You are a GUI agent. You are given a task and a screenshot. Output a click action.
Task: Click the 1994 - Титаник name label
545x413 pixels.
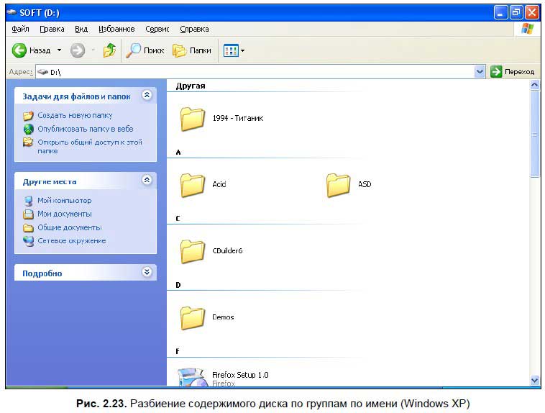pos(238,118)
